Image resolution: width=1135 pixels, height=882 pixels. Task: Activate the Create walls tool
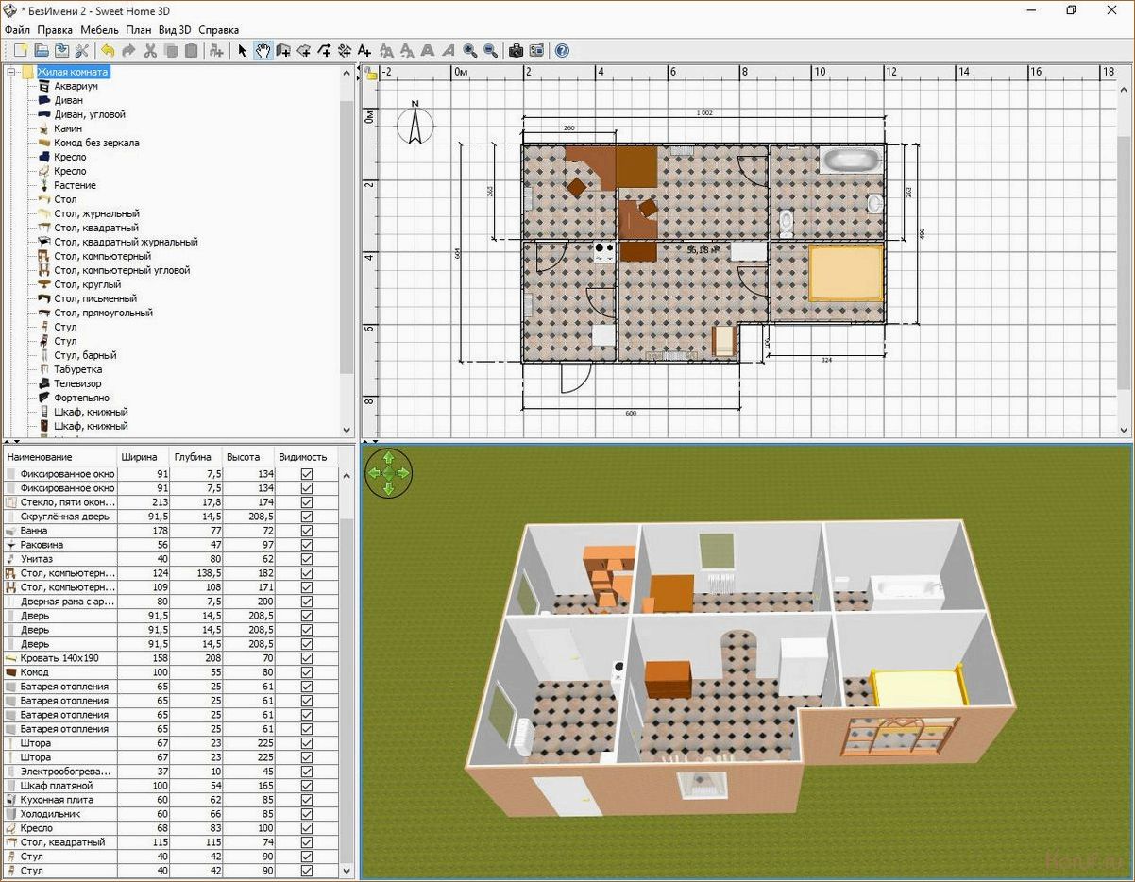point(283,50)
